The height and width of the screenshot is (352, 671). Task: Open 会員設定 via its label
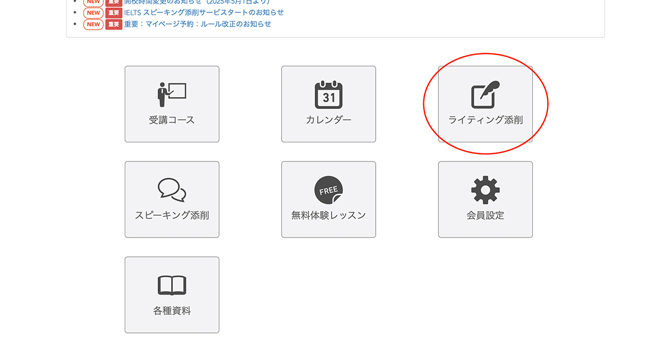click(485, 216)
